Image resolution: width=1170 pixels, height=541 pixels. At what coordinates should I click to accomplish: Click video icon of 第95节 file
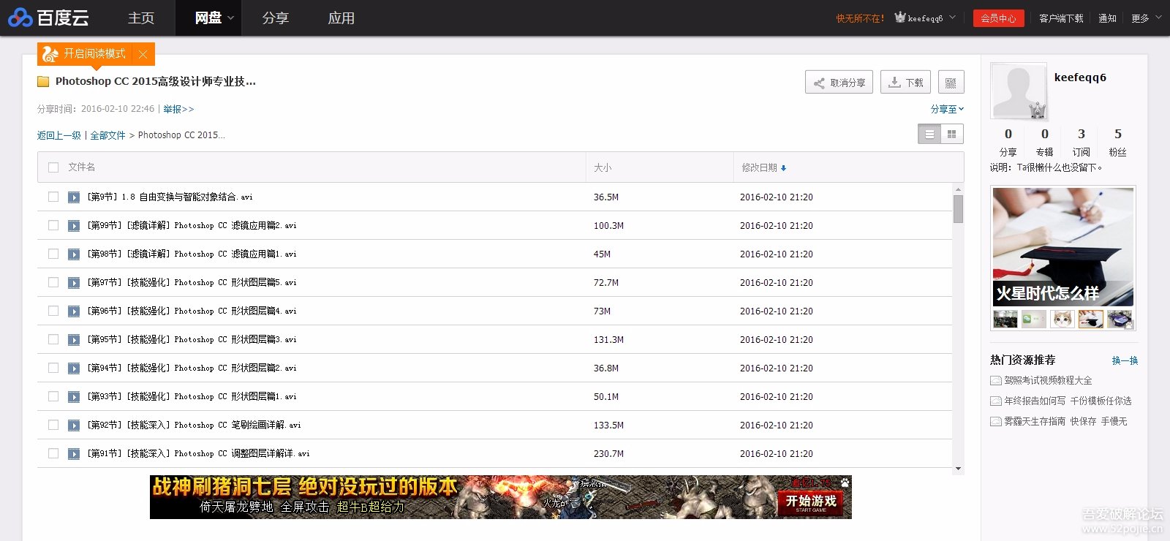click(74, 340)
